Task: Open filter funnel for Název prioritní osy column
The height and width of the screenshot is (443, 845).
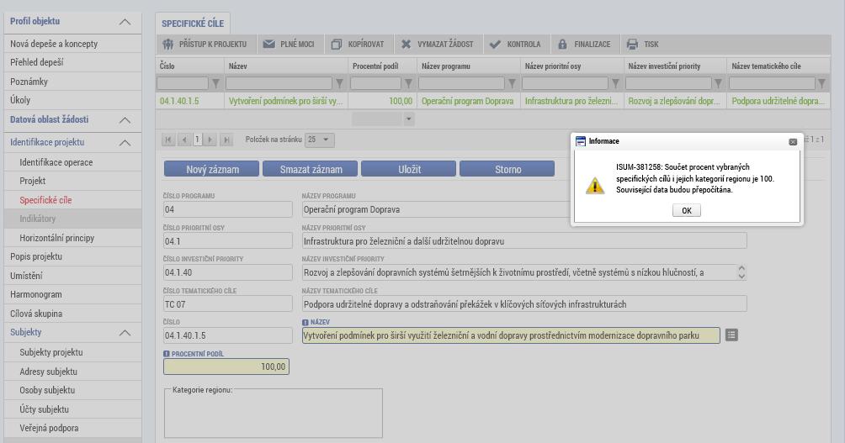Action: [615, 83]
